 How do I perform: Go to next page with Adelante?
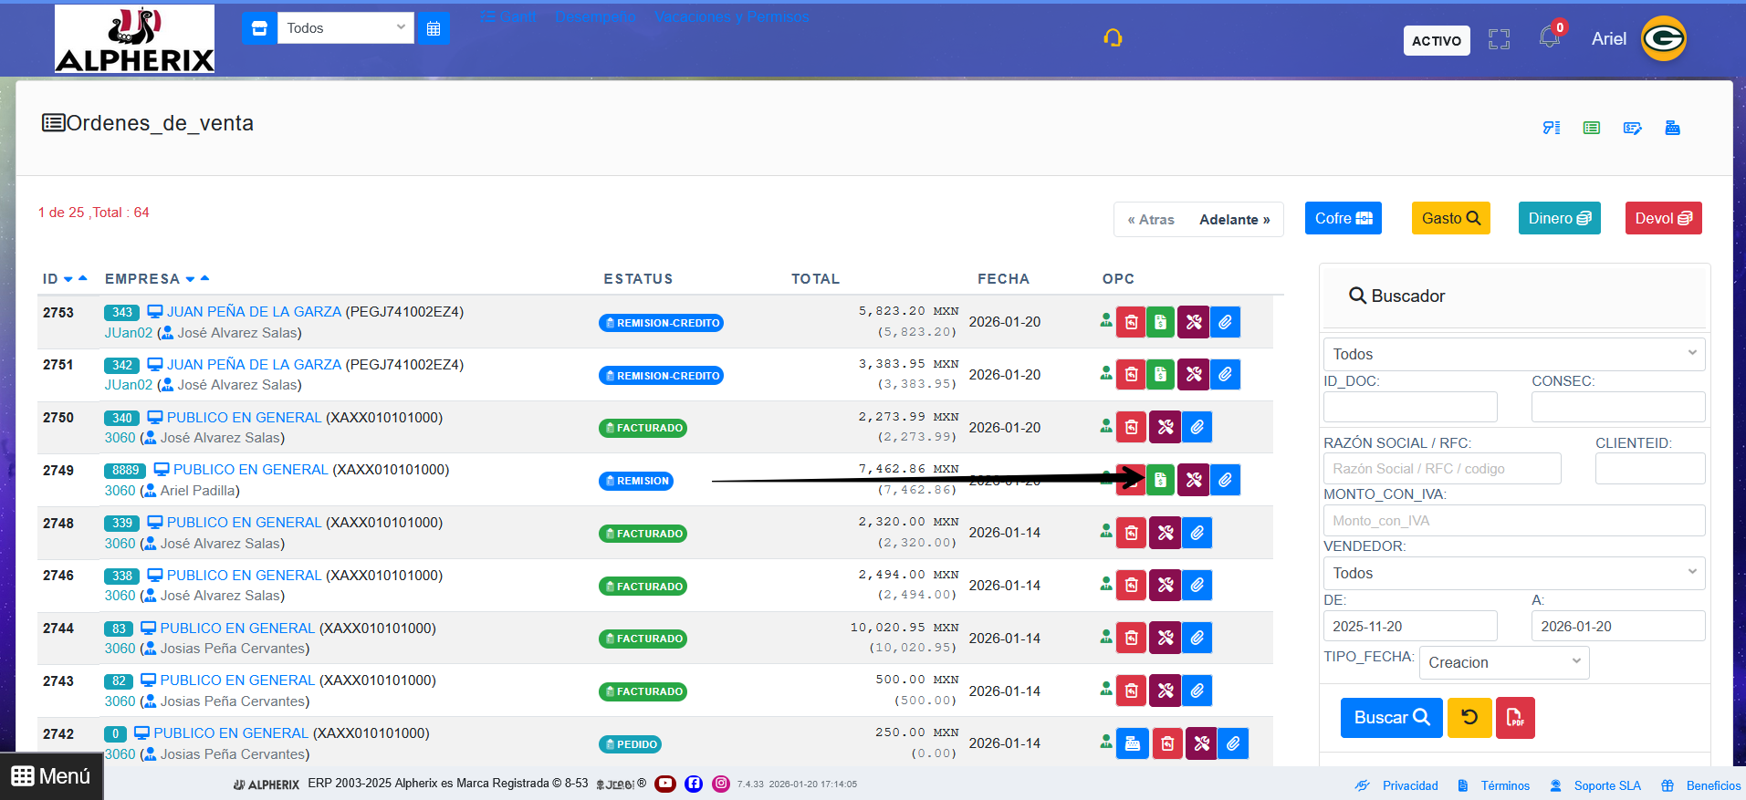click(x=1234, y=220)
